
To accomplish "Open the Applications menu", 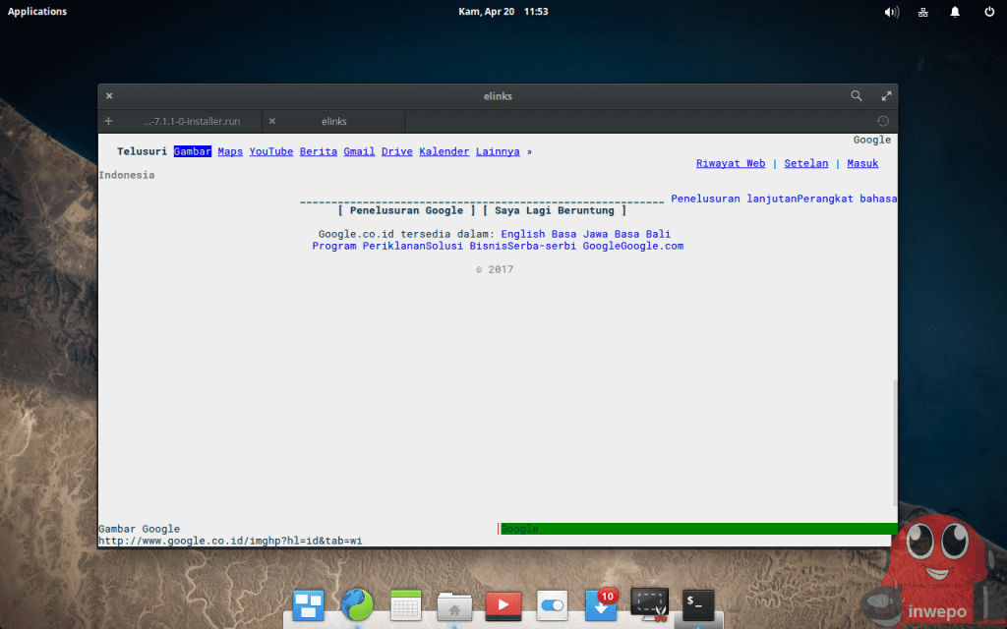I will pyautogui.click(x=37, y=12).
